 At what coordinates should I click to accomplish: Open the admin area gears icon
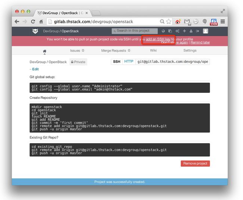click(x=177, y=31)
